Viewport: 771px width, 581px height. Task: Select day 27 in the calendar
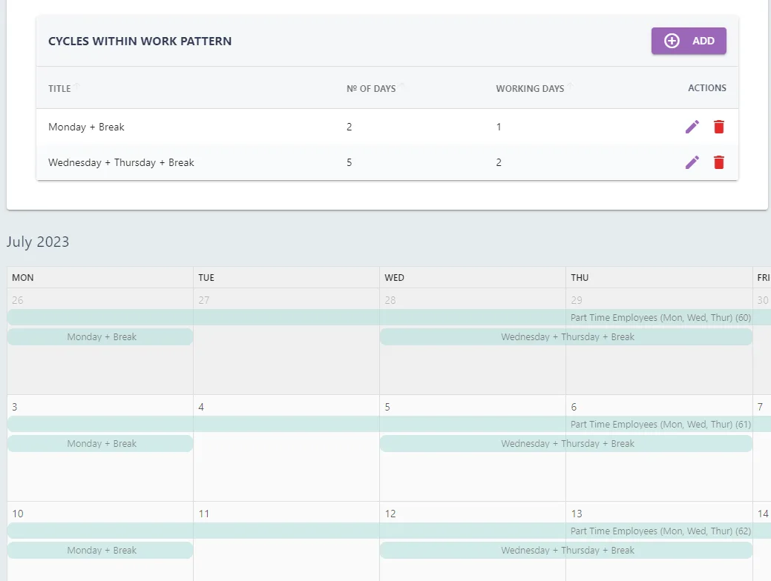[203, 300]
